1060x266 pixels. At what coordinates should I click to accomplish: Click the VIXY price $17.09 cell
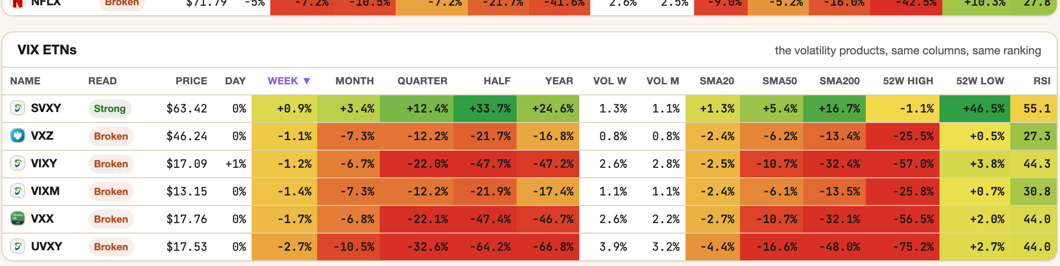(x=187, y=164)
